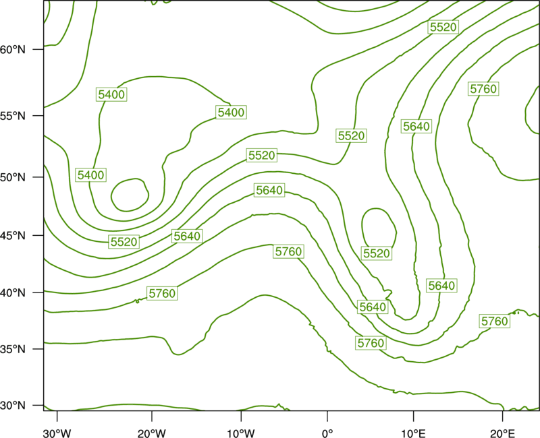Screen dimensions: 540x438
Task: Click the 0° longitude axis label
Action: pos(327,433)
